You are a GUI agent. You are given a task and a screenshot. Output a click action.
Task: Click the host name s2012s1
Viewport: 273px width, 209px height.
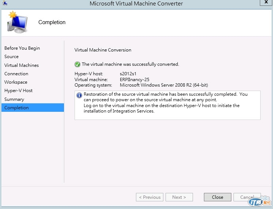pos(128,74)
